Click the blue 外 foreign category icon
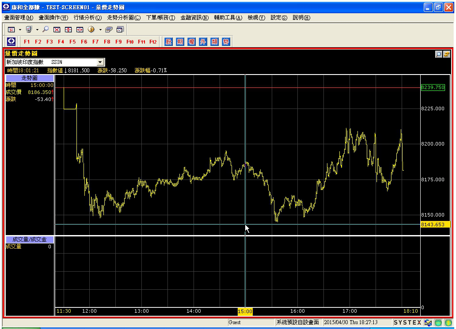Screen dimensions: 456x329 click(203, 42)
